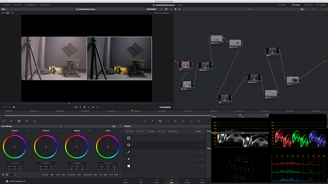Click the Delete button in Window panel

tap(198, 131)
